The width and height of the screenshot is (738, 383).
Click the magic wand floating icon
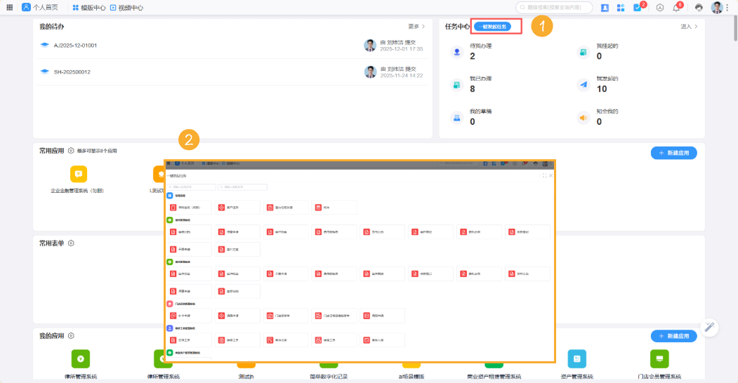[x=709, y=327]
